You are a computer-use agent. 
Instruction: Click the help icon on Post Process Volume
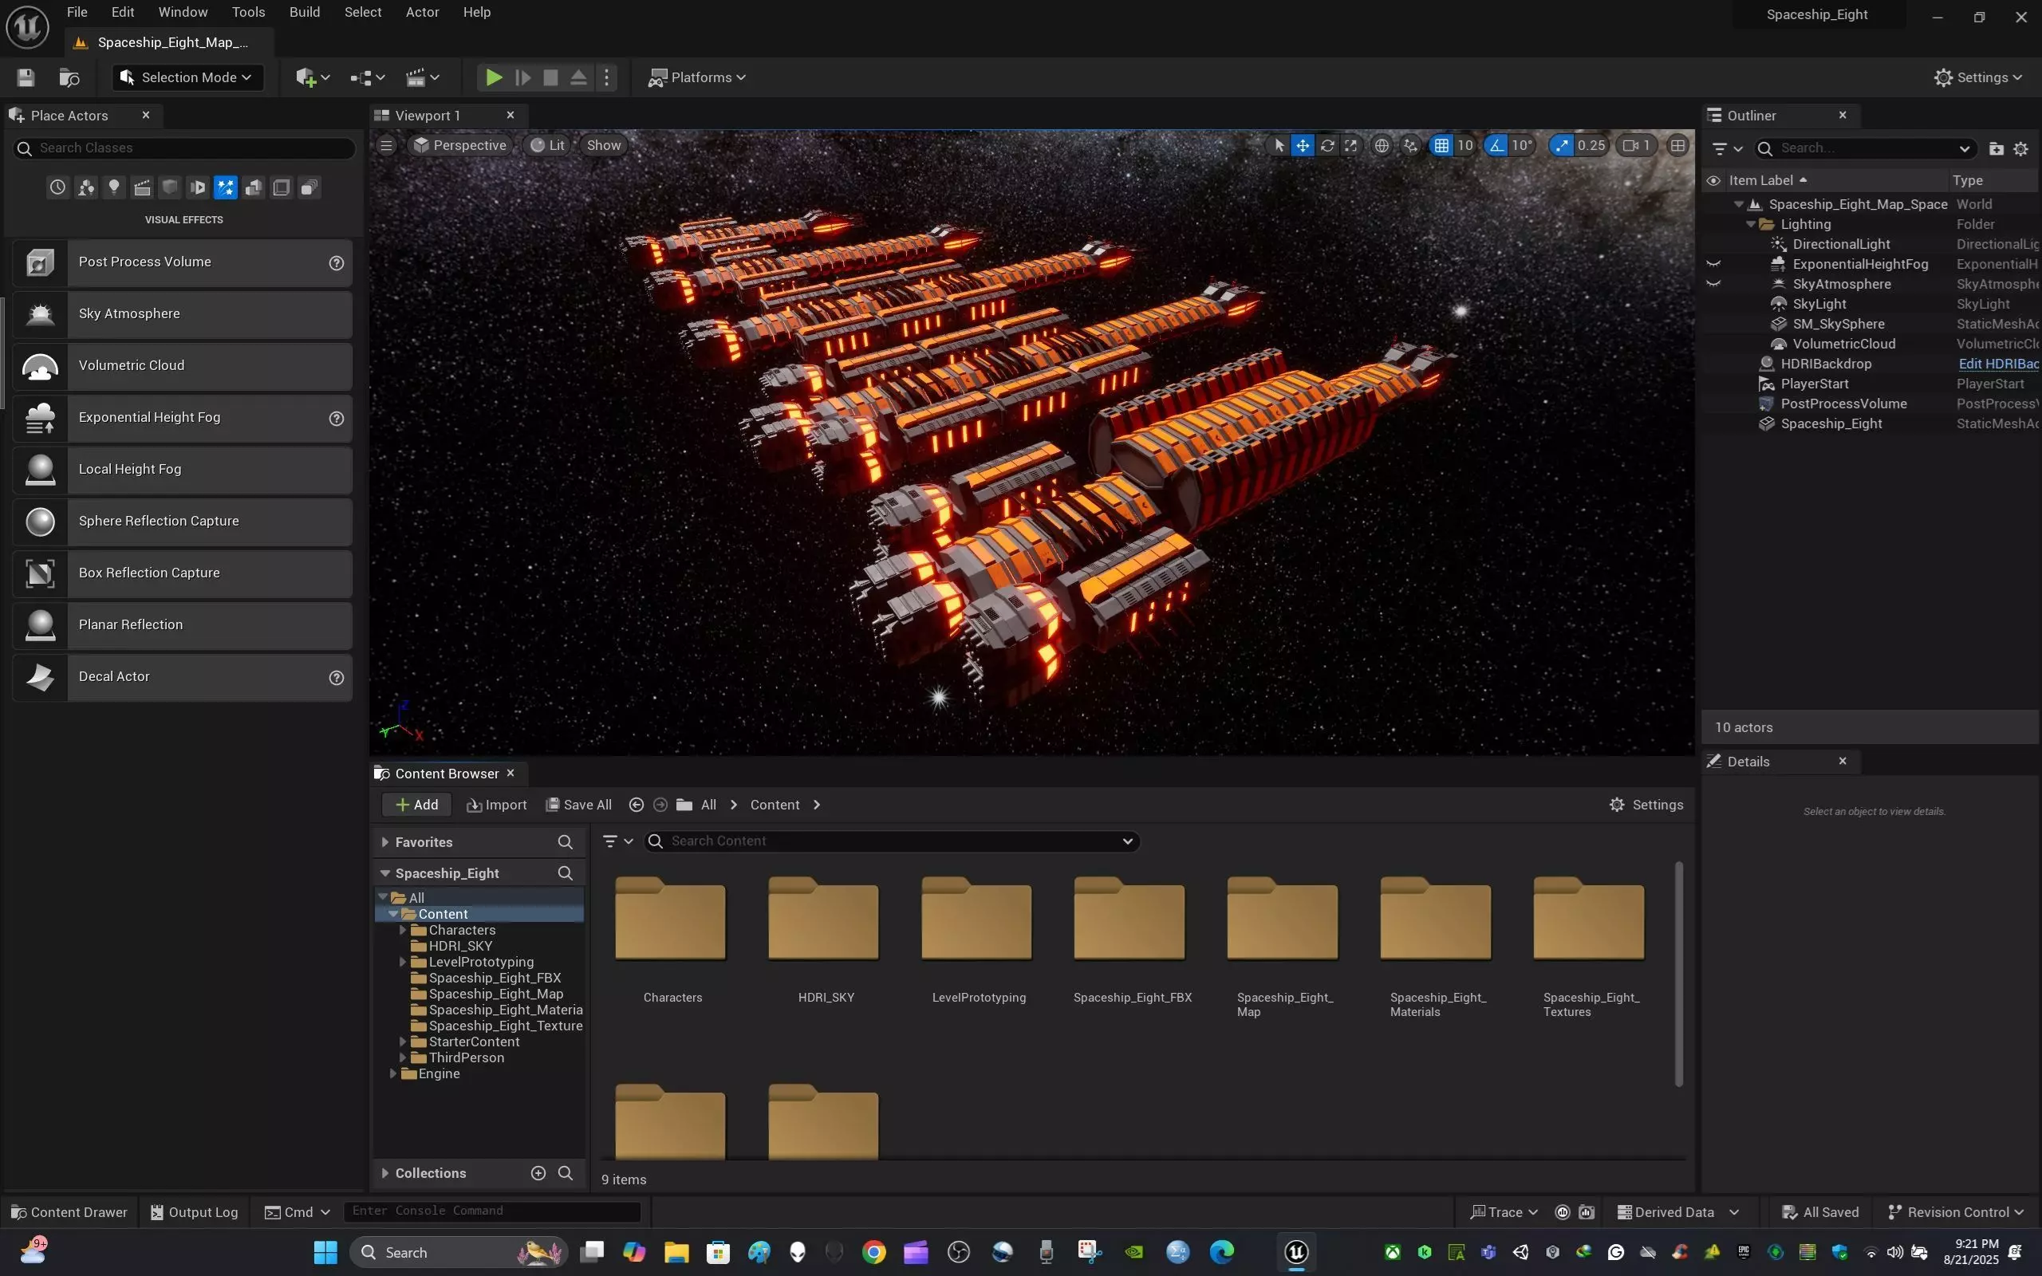point(336,262)
